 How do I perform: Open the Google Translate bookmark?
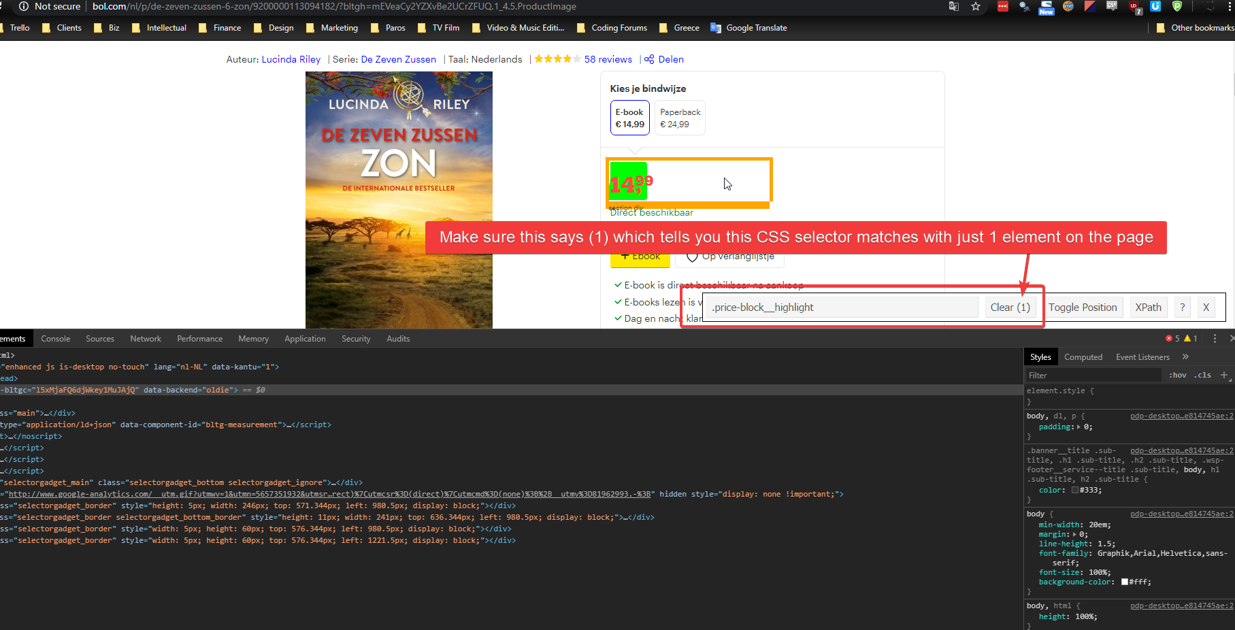748,28
